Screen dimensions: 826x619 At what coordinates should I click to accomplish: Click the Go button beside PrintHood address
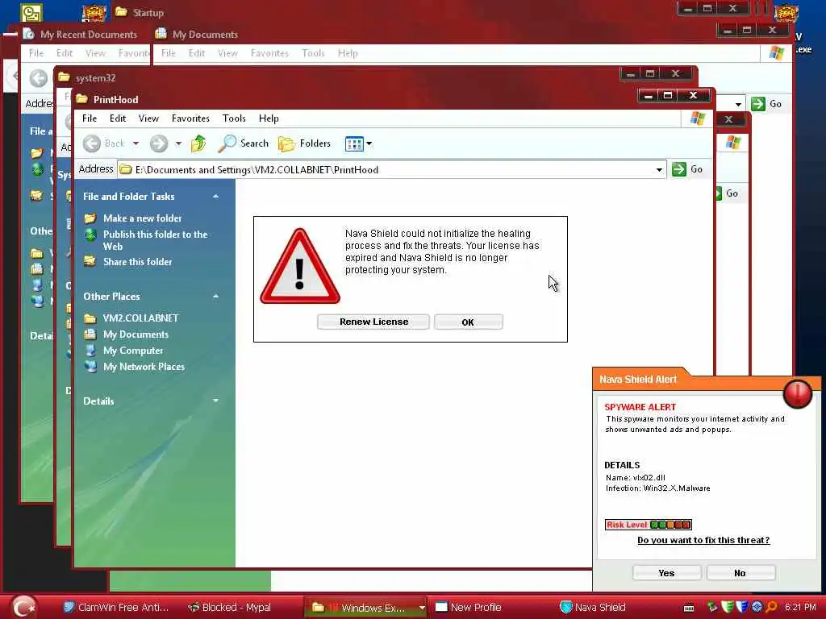click(687, 169)
